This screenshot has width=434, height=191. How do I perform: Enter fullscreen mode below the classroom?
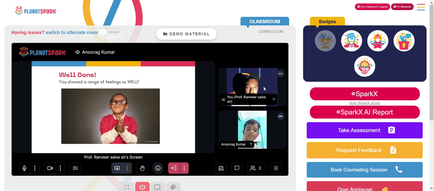[127, 187]
